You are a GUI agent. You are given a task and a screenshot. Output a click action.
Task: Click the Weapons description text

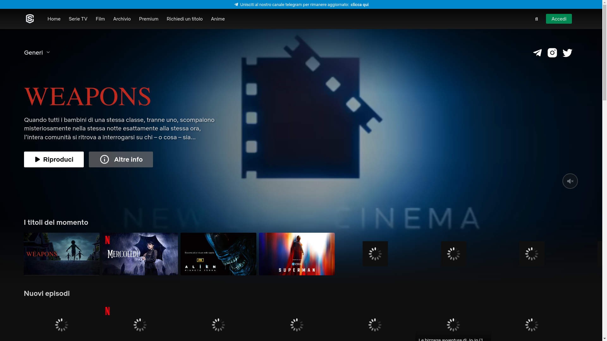119,129
